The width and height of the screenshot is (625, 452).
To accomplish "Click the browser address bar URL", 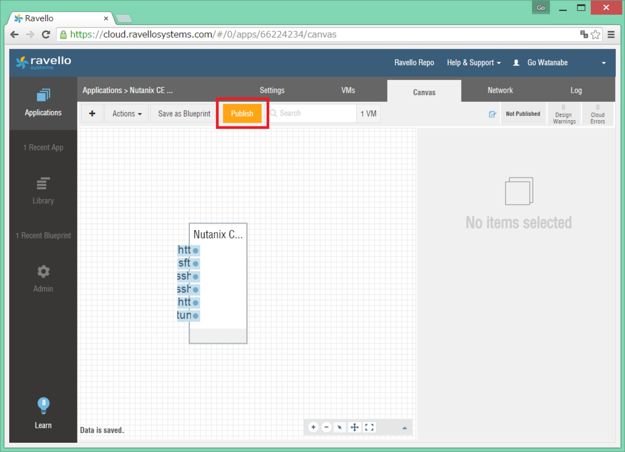I will (x=203, y=35).
